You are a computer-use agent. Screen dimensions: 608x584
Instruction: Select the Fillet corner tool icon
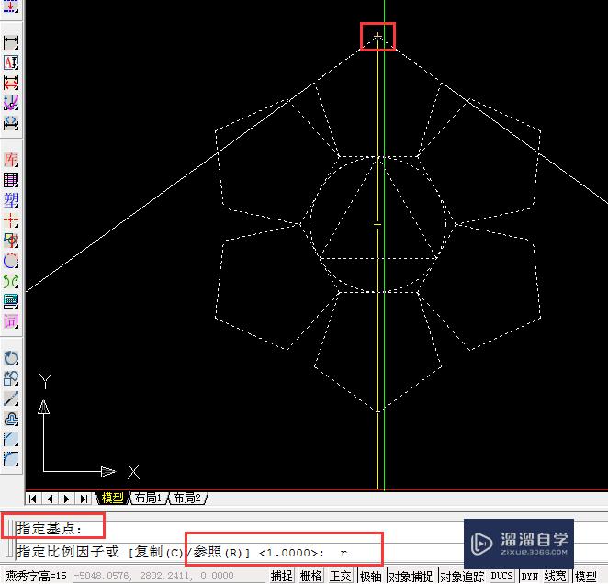tap(11, 460)
